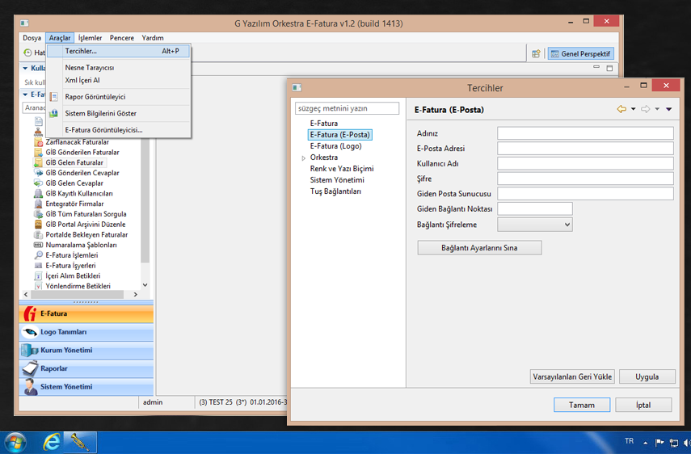Open the Logo Tanımları navigation section
This screenshot has width=691, height=454.
click(x=86, y=332)
